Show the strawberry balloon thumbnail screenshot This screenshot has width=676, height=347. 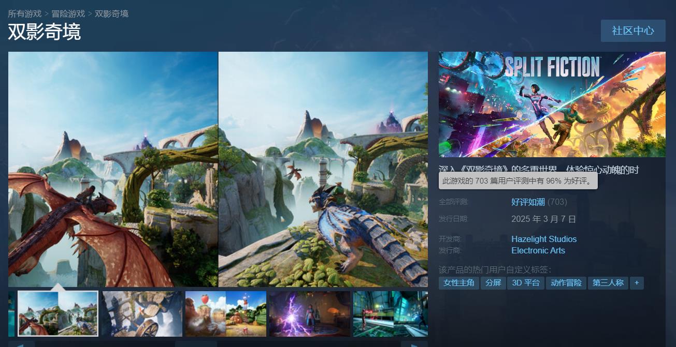pyautogui.click(x=226, y=313)
